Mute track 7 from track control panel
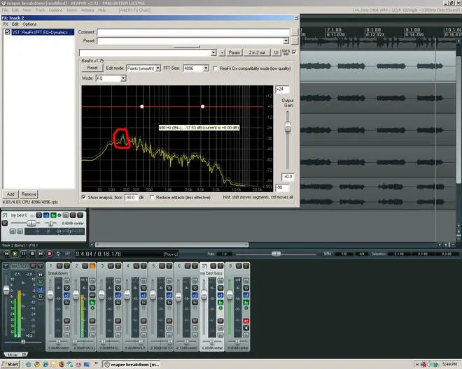 pos(73,215)
